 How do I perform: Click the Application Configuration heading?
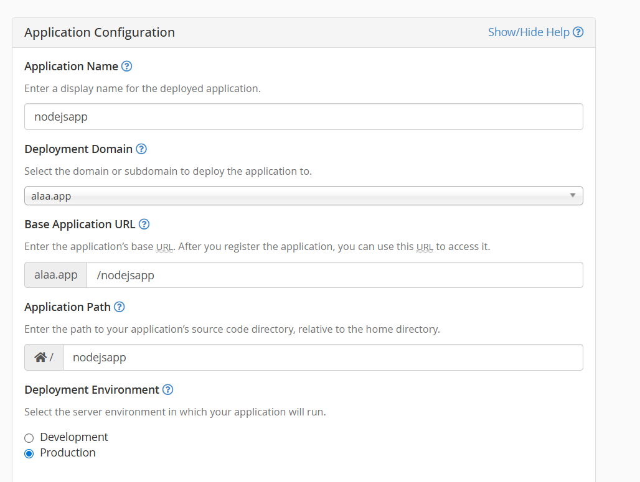(x=99, y=32)
